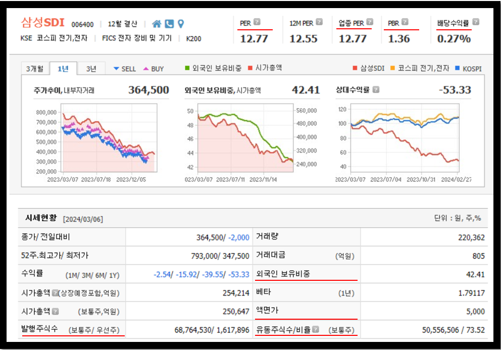Click the stock code 006400
Screen dimensions: 501x350
(x=82, y=25)
